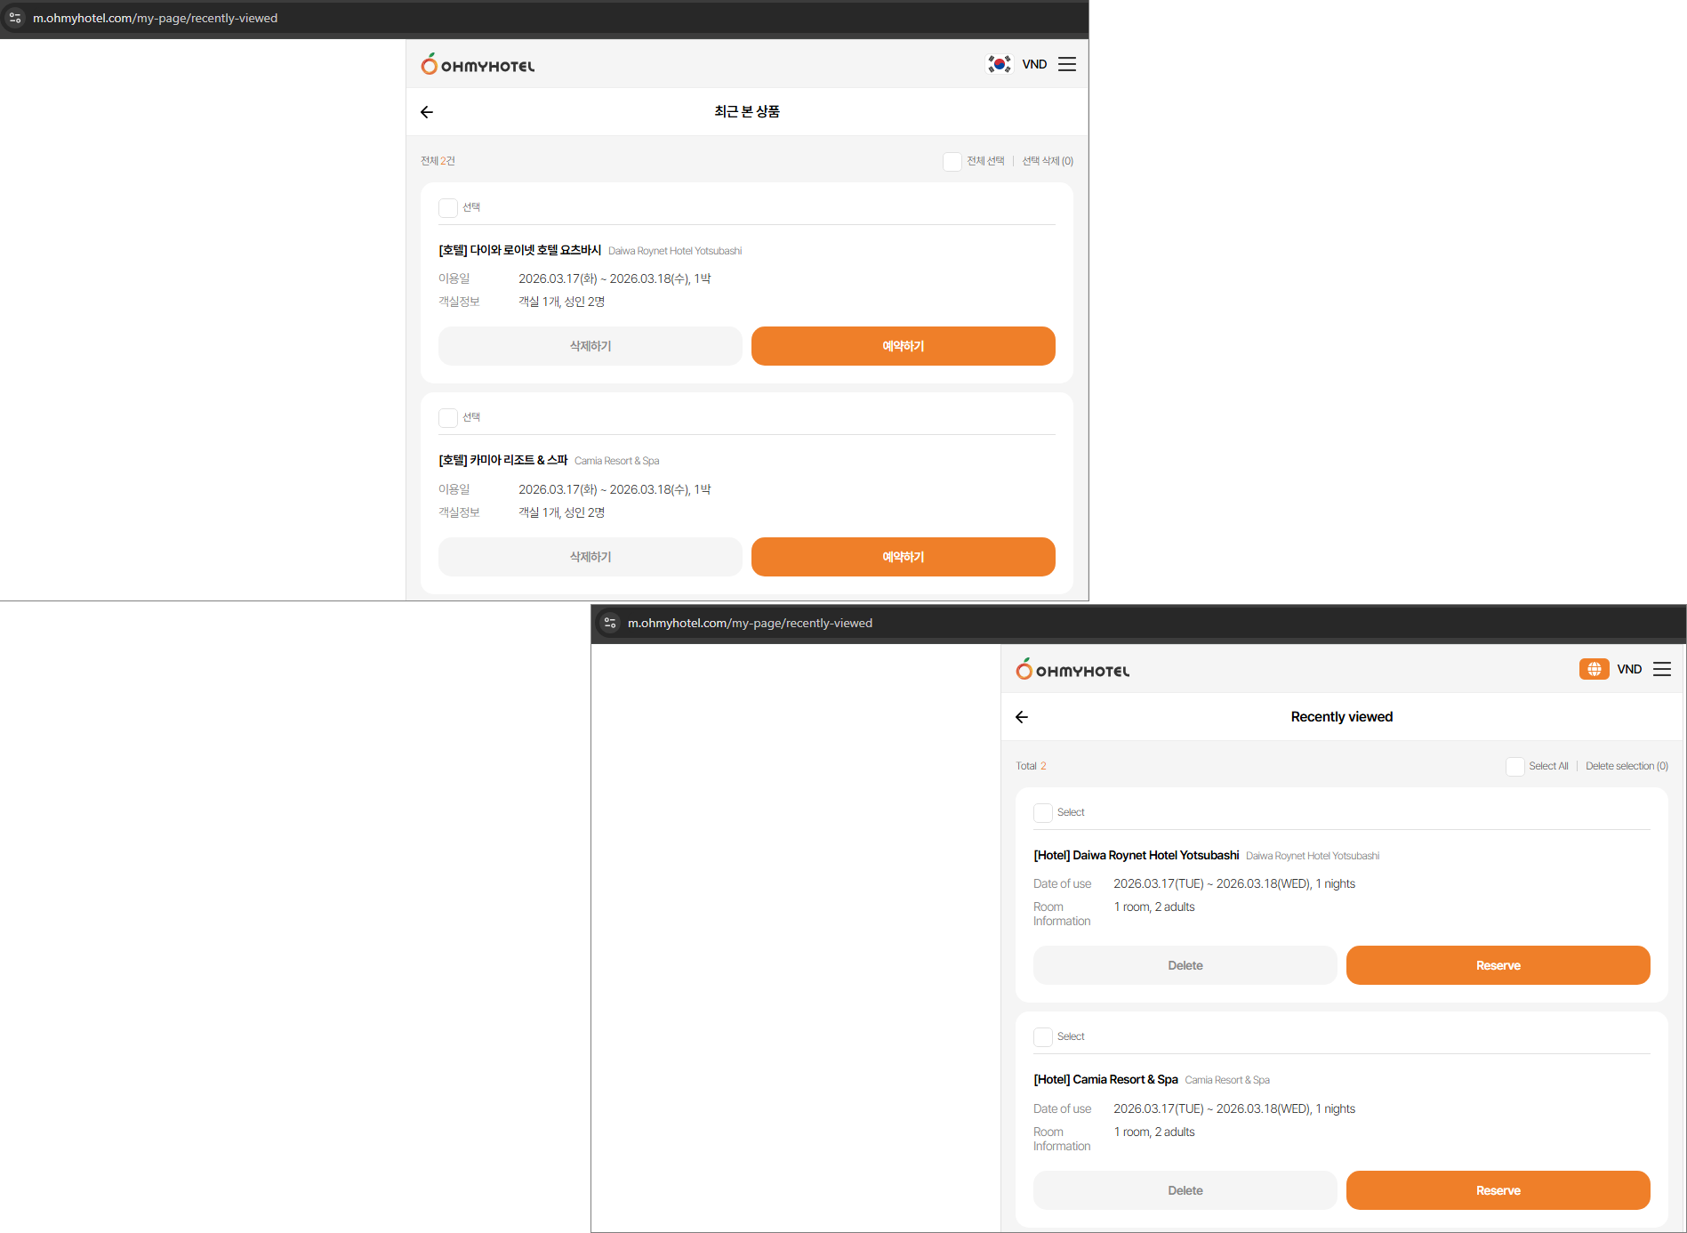The height and width of the screenshot is (1233, 1687).
Task: Go back using arrow beside Recently viewed
Action: point(1022,717)
